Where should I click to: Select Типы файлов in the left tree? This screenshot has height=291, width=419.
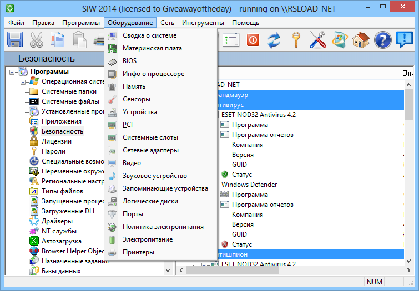pyautogui.click(x=62, y=191)
